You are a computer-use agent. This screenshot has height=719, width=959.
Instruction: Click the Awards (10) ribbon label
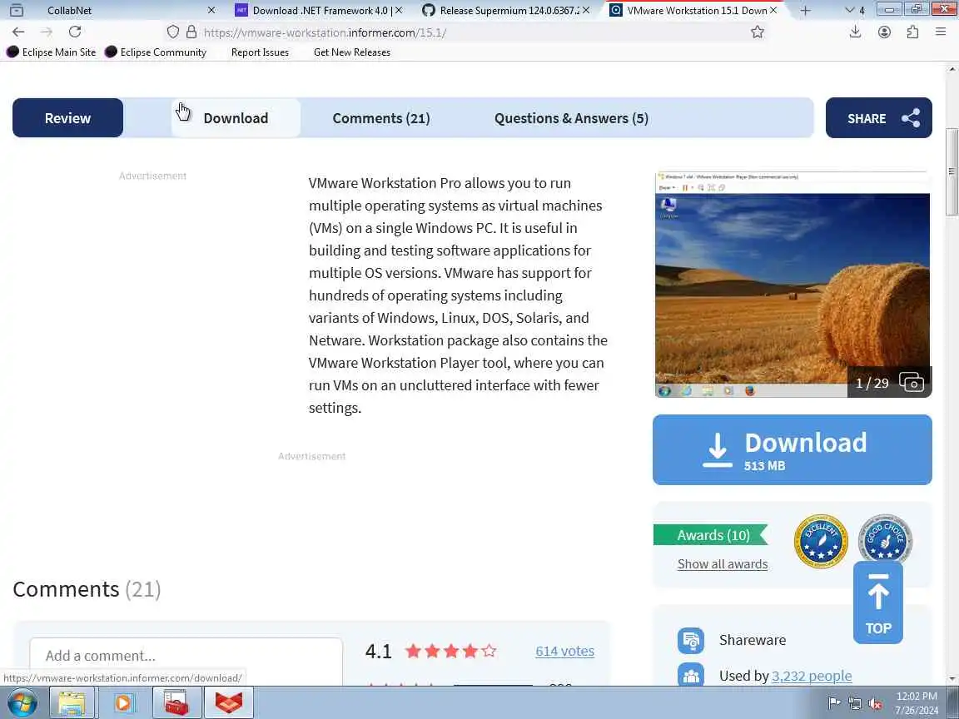[x=711, y=535]
